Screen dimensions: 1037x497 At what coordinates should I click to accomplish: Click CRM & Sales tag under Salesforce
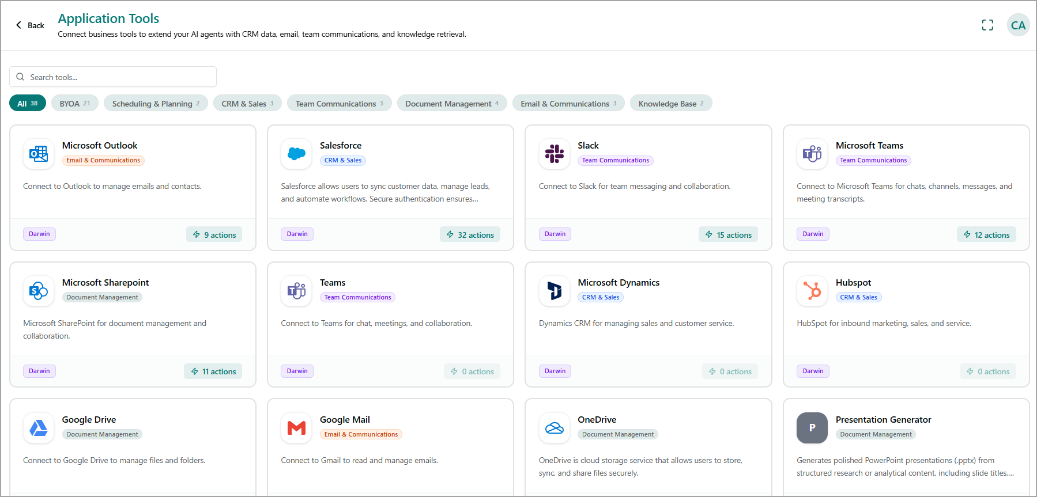pos(343,161)
